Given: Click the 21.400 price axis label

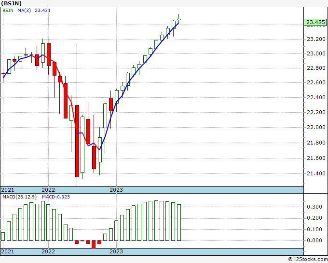Looking at the screenshot, I should [x=316, y=173].
